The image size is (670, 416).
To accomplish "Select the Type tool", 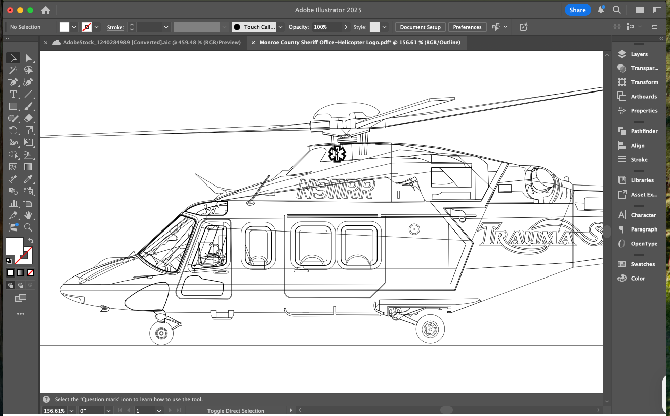I will [x=13, y=95].
